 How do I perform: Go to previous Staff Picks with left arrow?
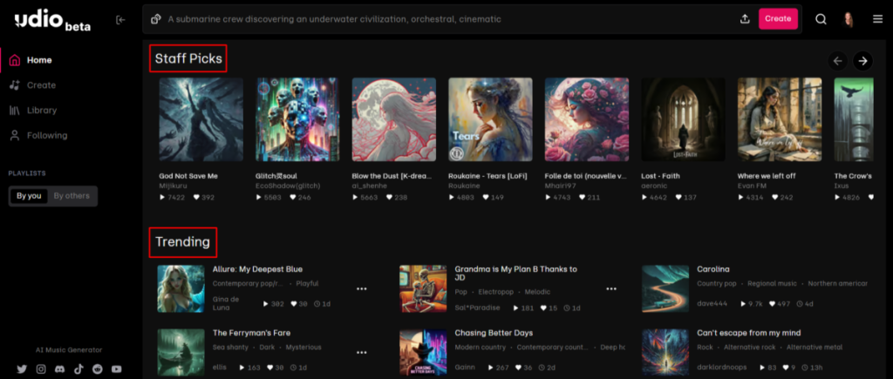[837, 61]
